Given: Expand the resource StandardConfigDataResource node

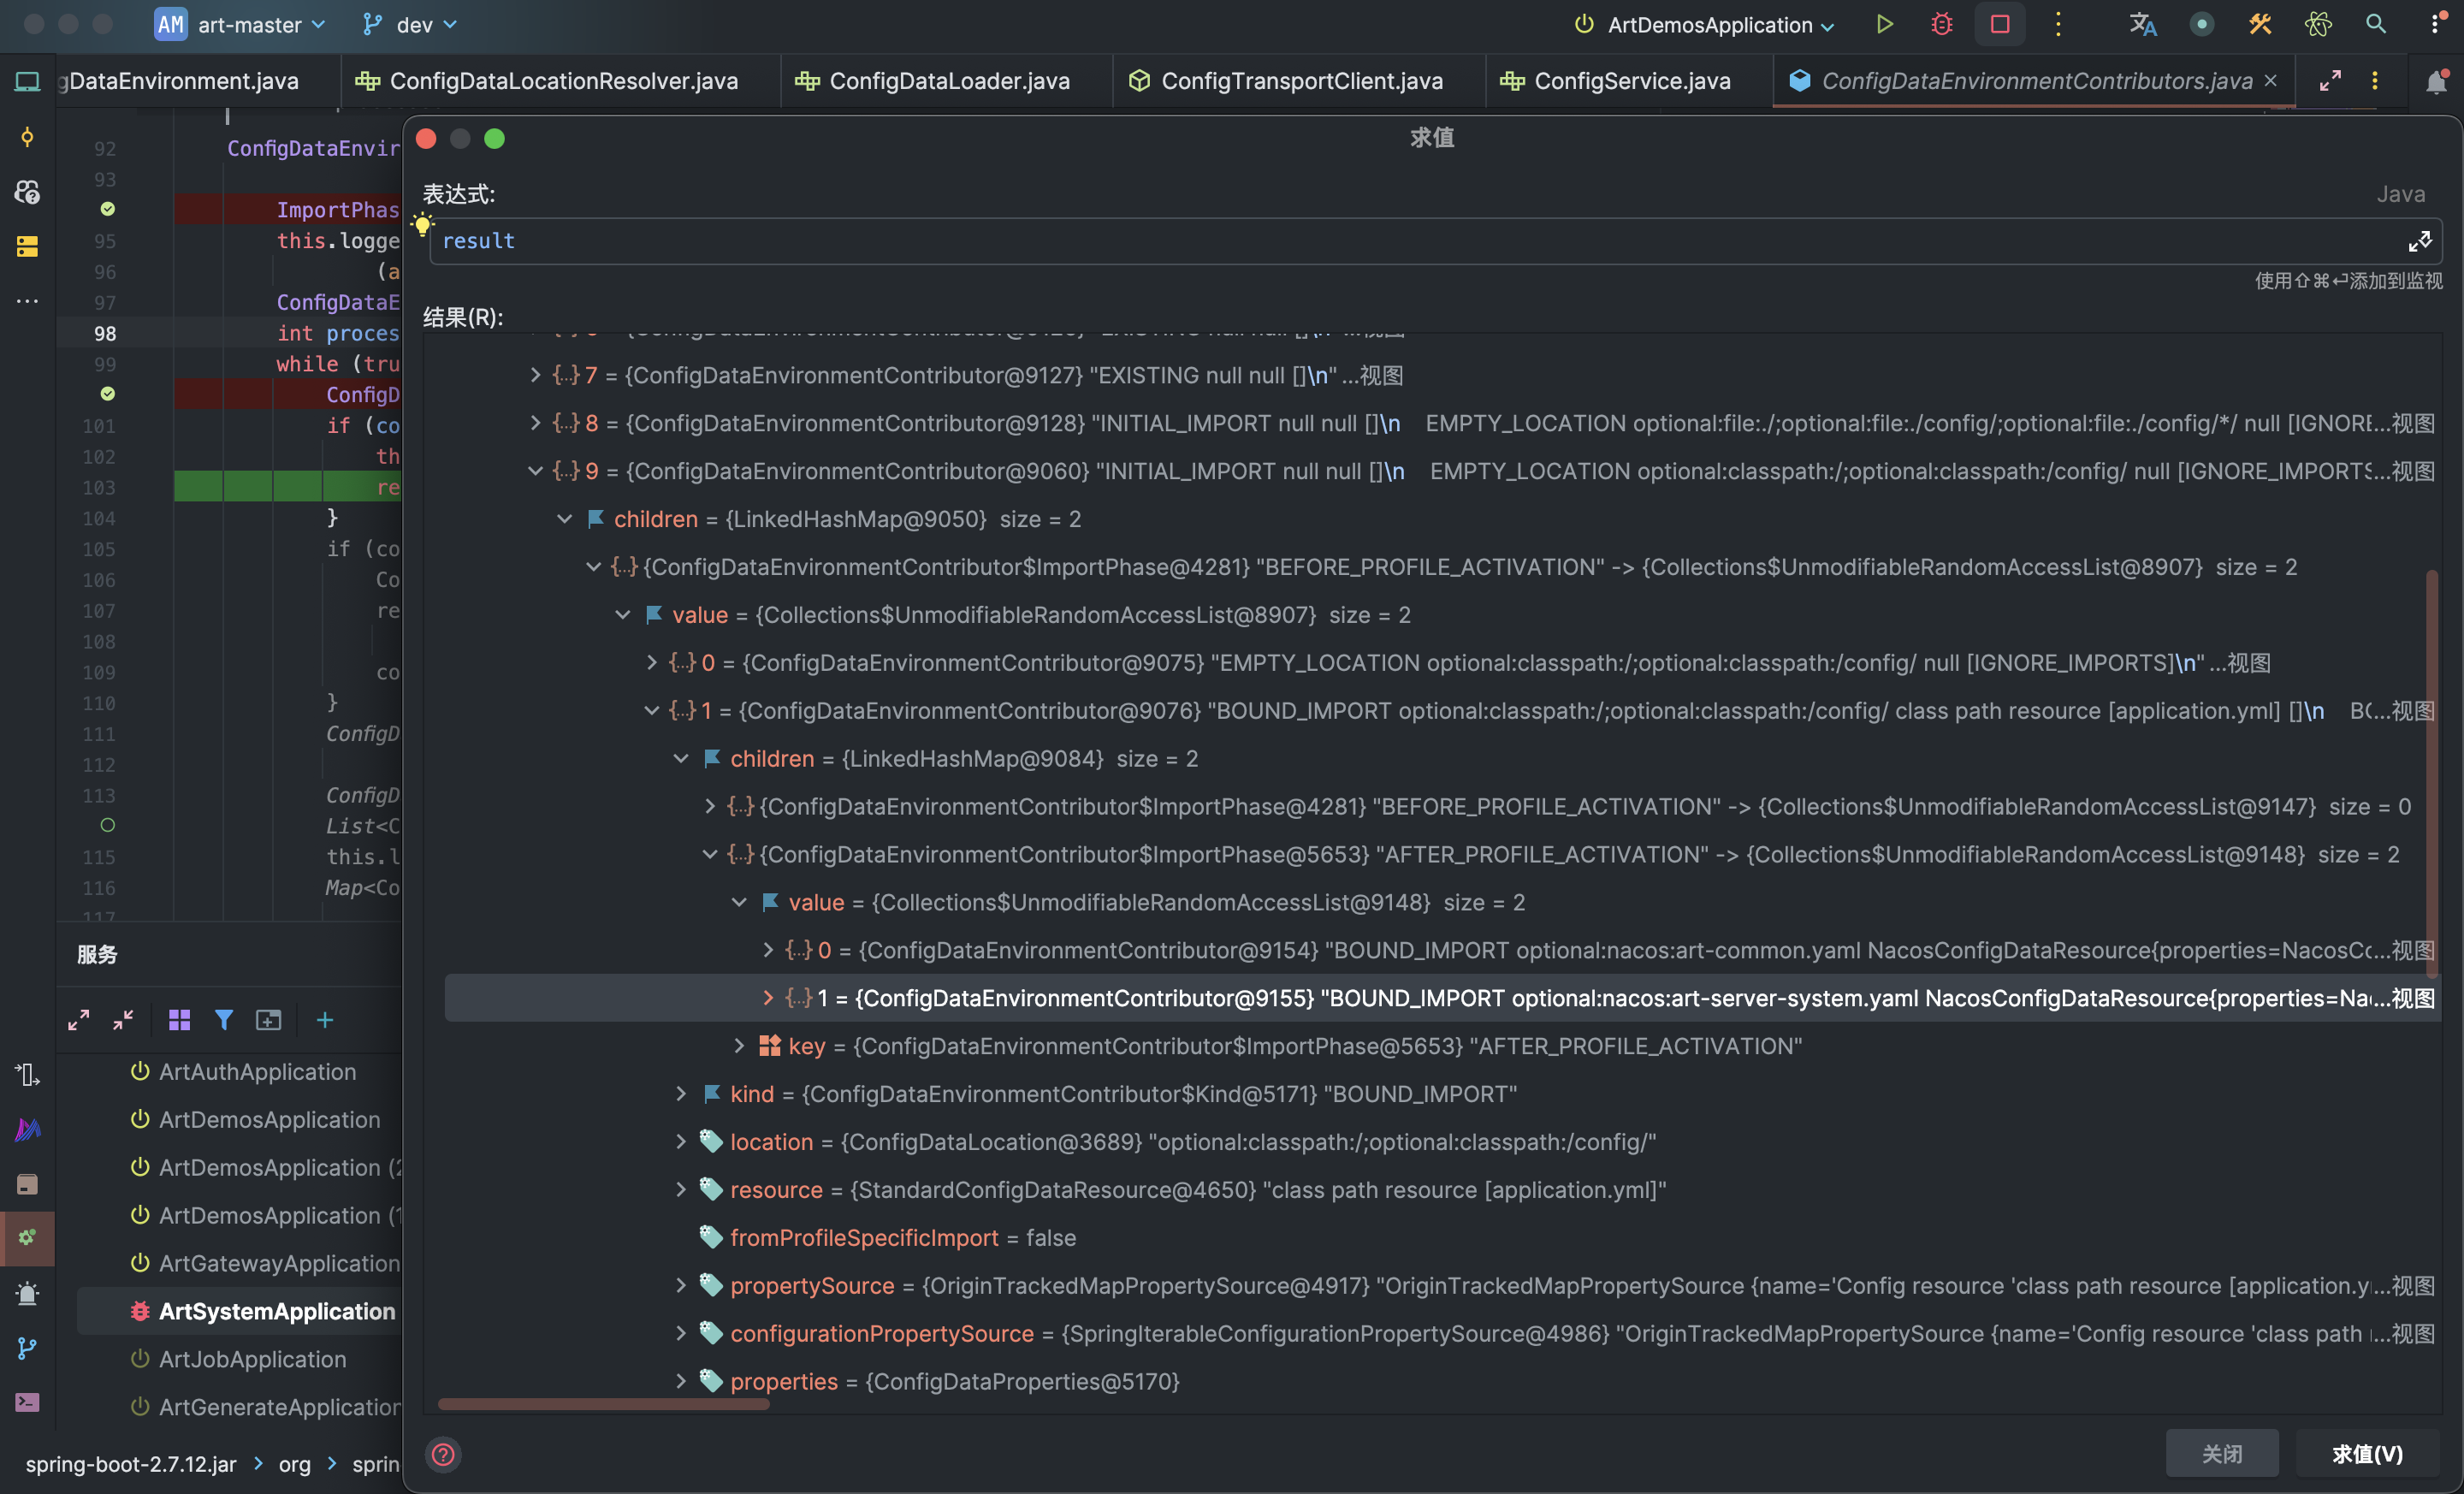Looking at the screenshot, I should pos(681,1189).
